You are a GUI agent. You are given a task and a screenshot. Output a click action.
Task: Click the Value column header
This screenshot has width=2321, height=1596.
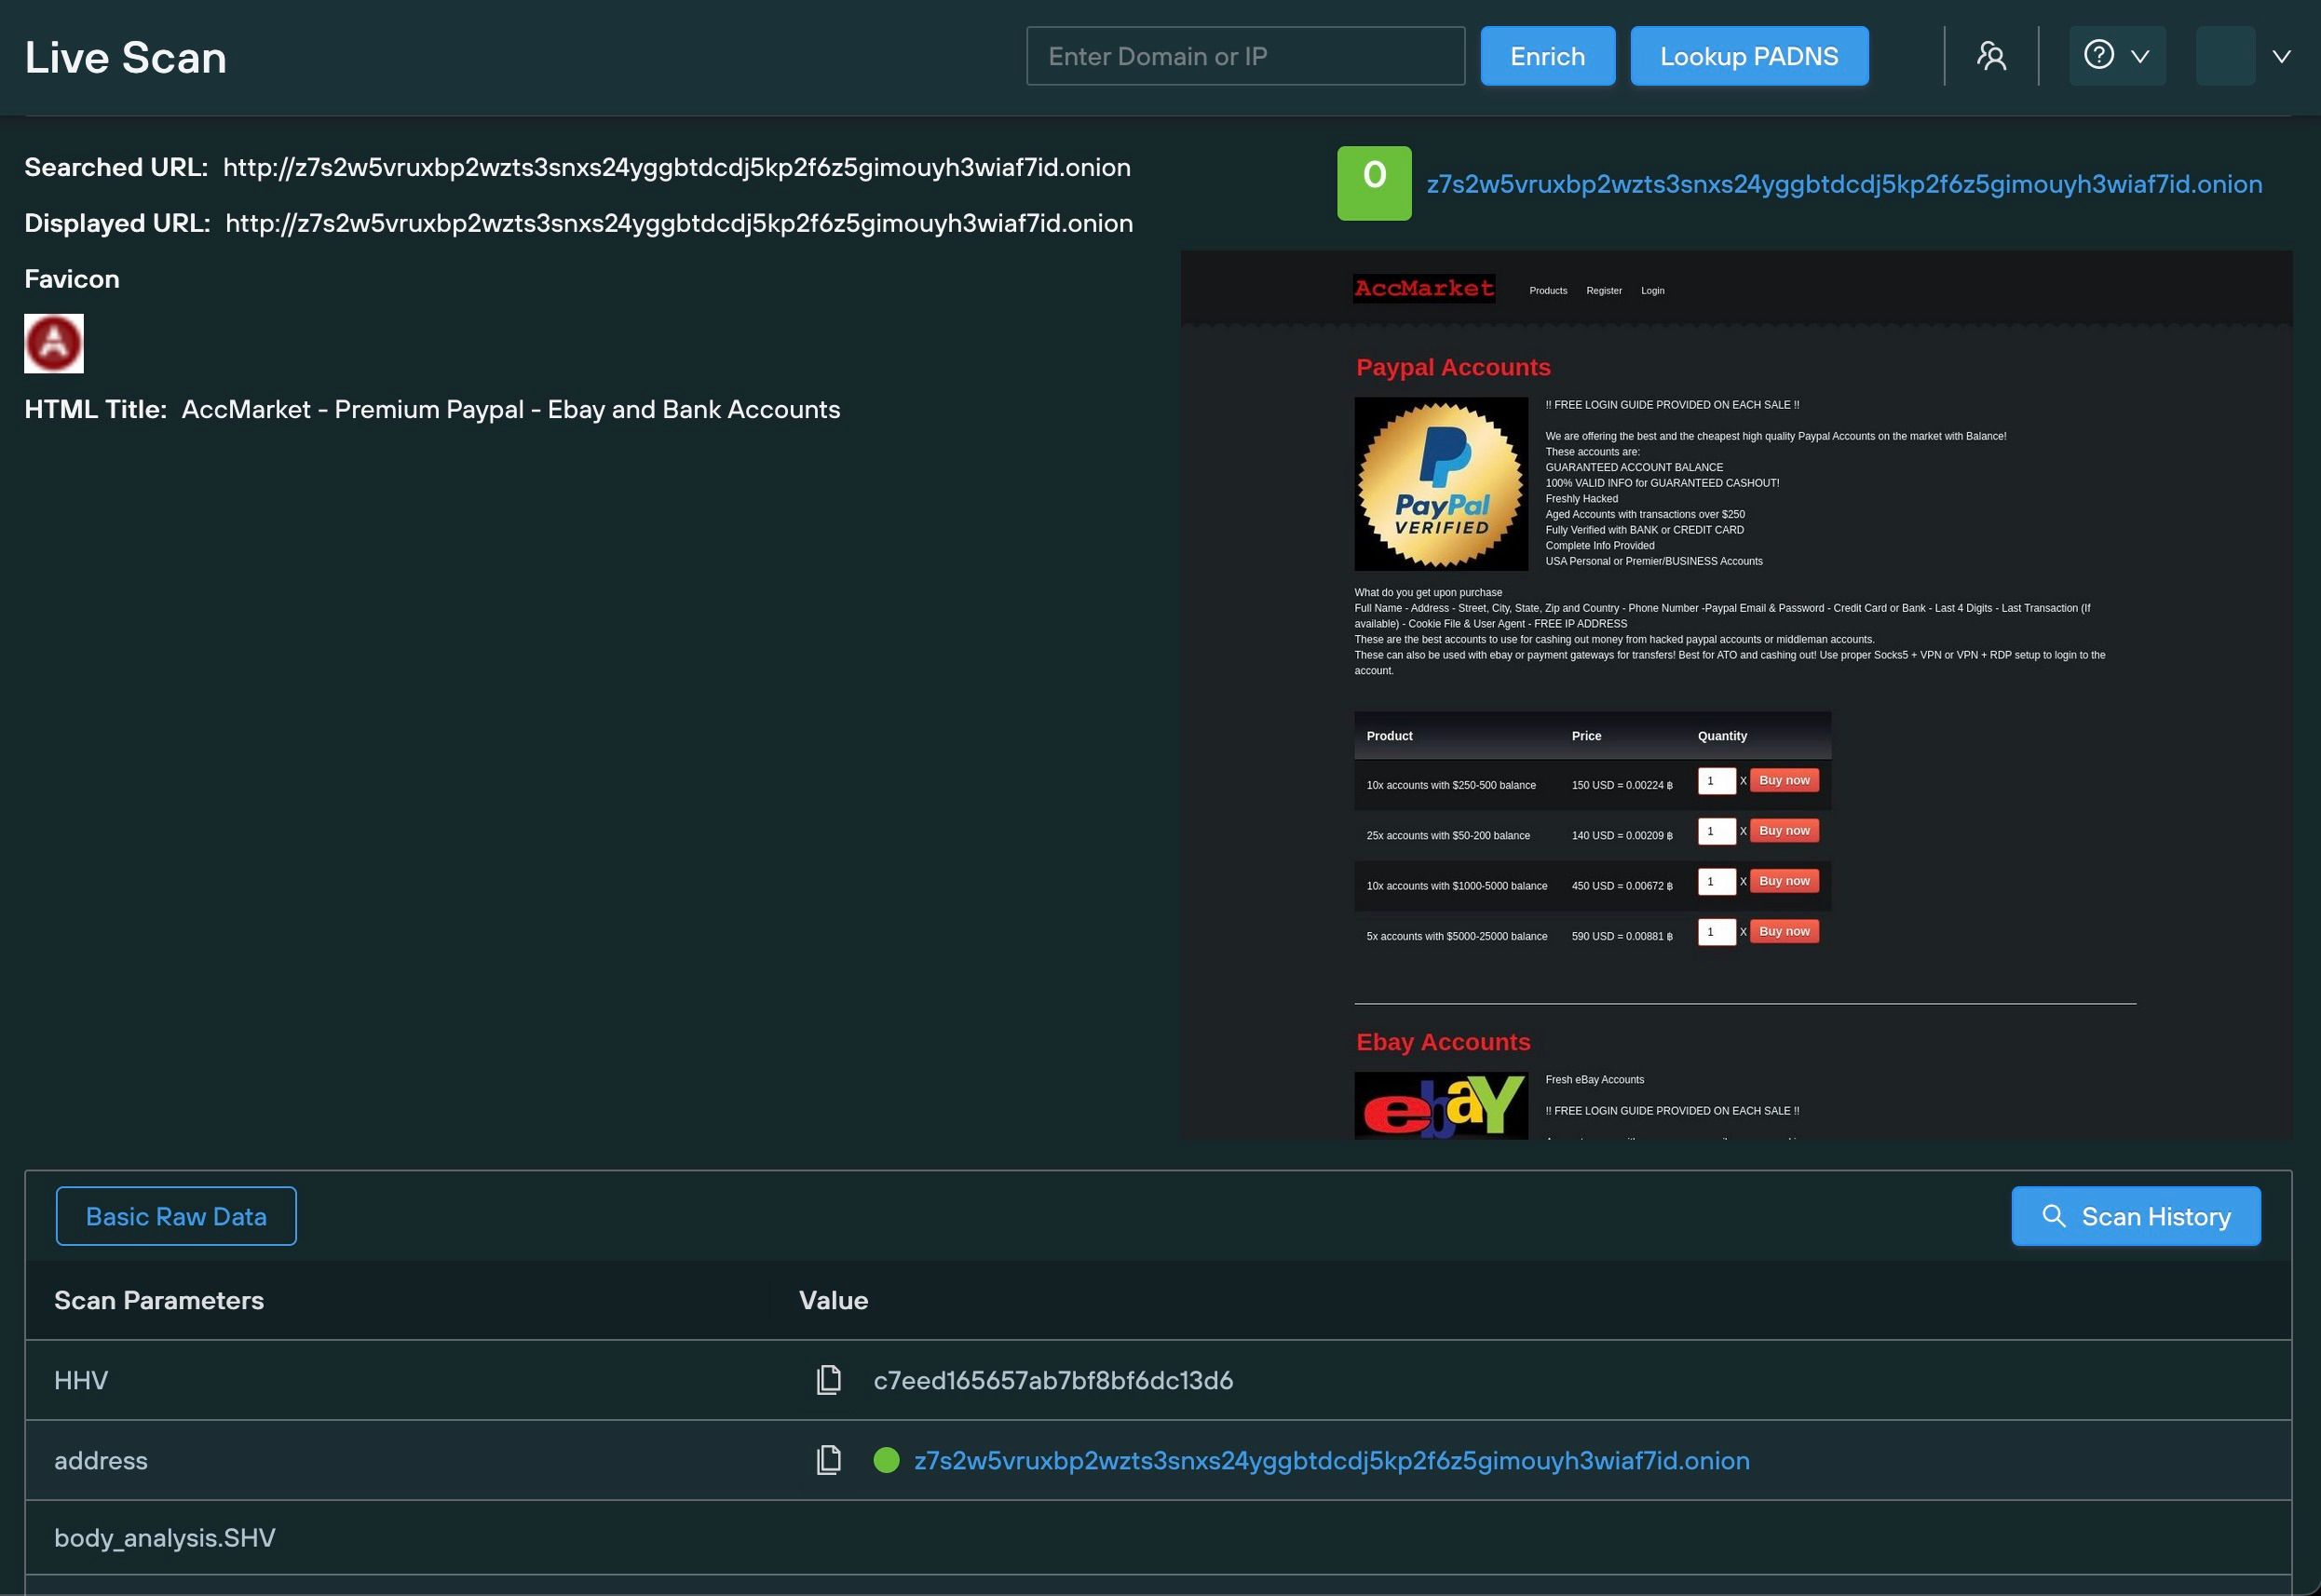(x=833, y=1300)
